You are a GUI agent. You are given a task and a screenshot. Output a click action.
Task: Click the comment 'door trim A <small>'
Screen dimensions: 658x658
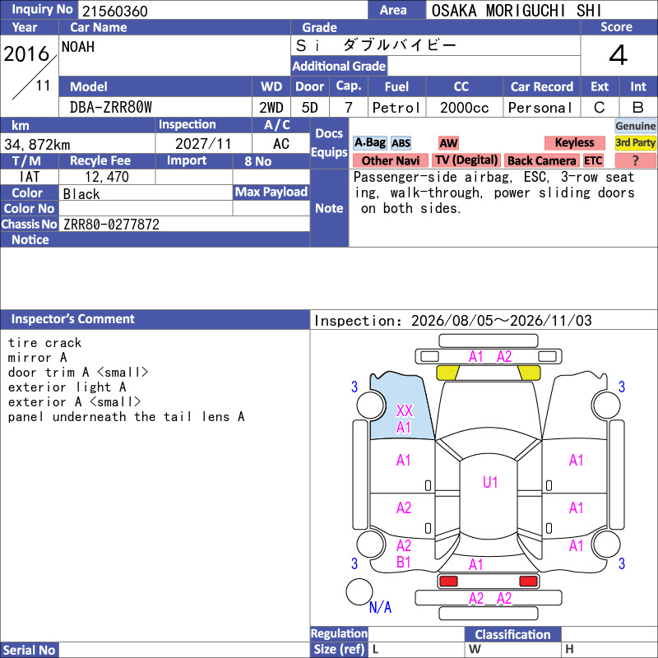(x=78, y=373)
